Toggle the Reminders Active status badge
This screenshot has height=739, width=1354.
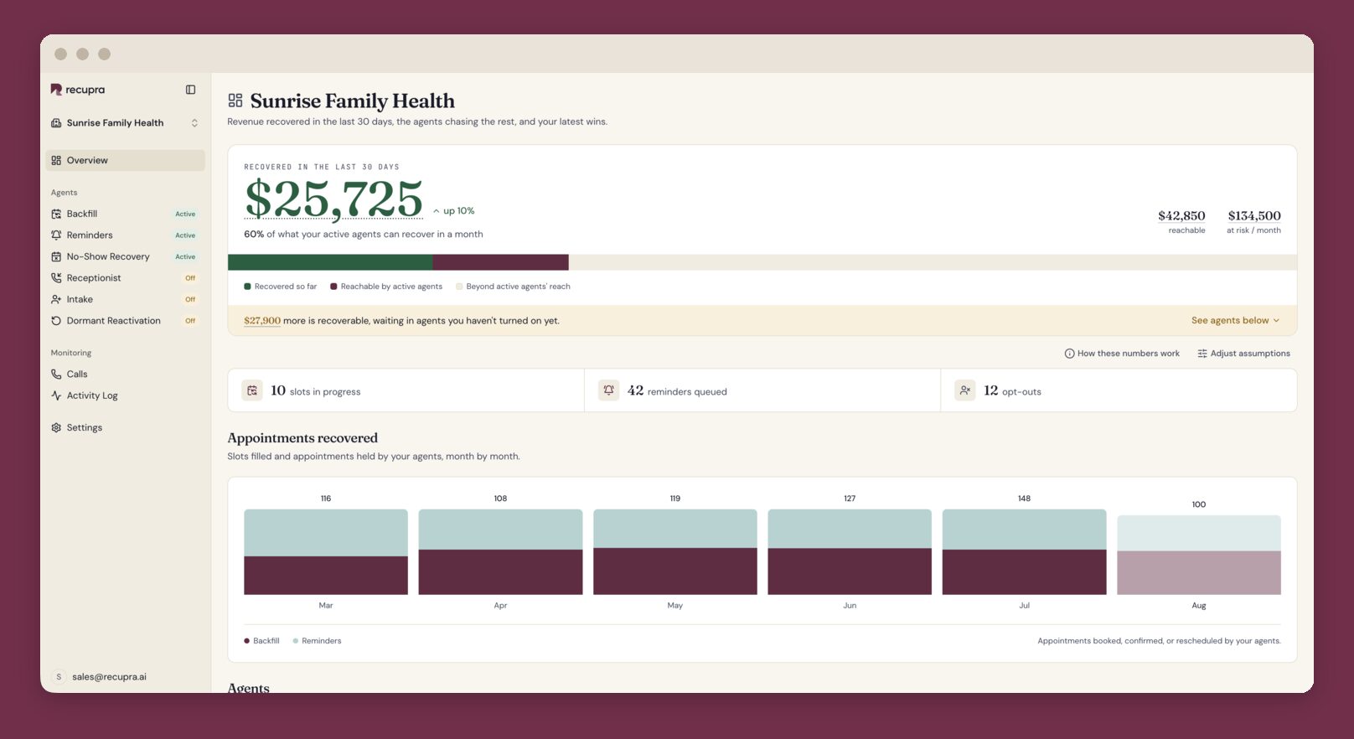(185, 235)
